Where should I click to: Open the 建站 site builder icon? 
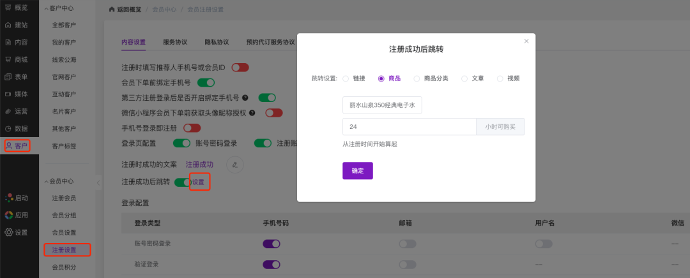tap(8, 25)
